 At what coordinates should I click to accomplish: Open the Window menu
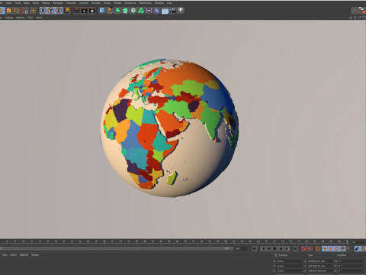click(159, 3)
